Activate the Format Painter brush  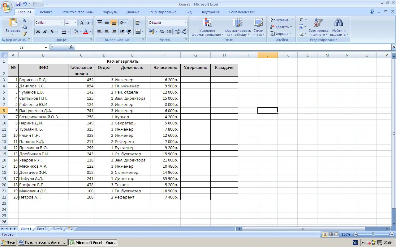[24, 34]
